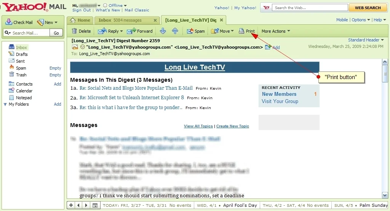Open the Help dropdown menu

(x=380, y=20)
